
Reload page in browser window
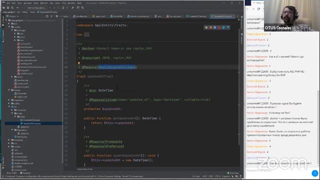(x=258, y=9)
